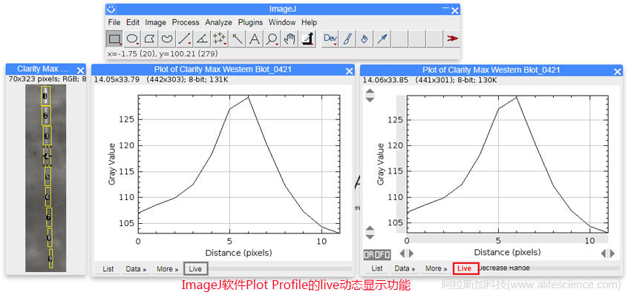Open the Edit menu

133,22
